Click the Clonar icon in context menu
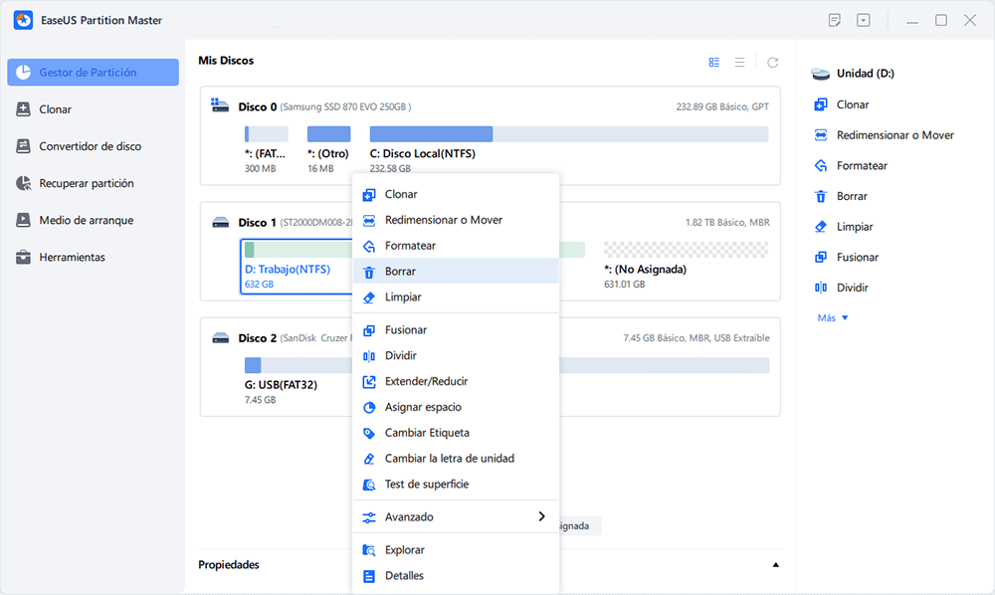Viewport: 995px width, 595px height. (x=369, y=195)
